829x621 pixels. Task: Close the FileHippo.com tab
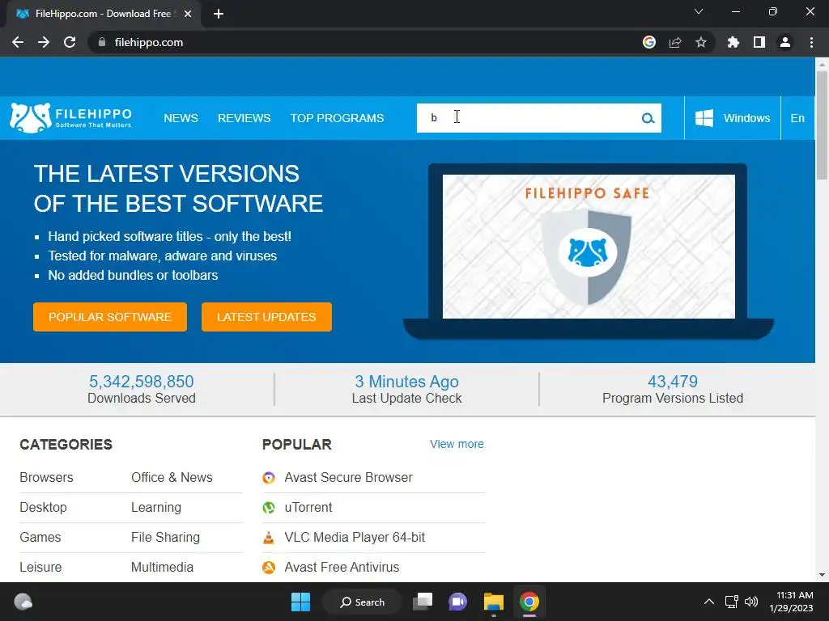click(x=188, y=14)
